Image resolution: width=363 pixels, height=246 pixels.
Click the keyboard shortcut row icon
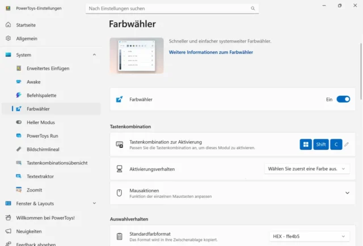120,145
